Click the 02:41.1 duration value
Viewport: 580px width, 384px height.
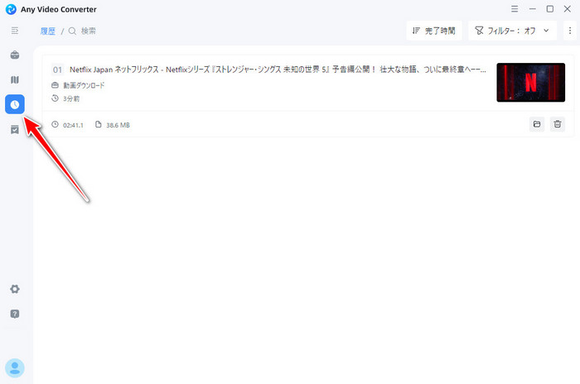tap(73, 125)
